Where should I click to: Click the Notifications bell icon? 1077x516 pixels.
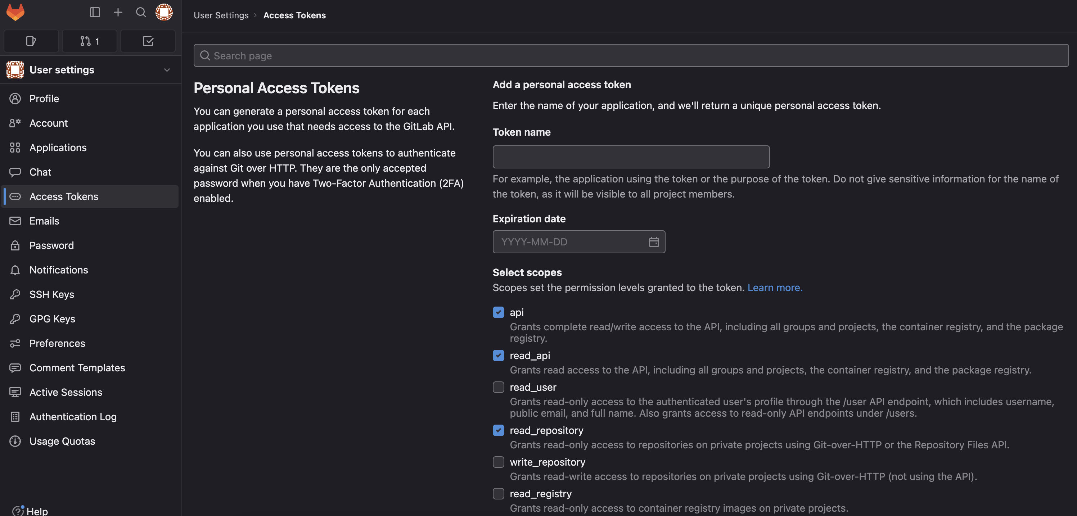pyautogui.click(x=15, y=270)
